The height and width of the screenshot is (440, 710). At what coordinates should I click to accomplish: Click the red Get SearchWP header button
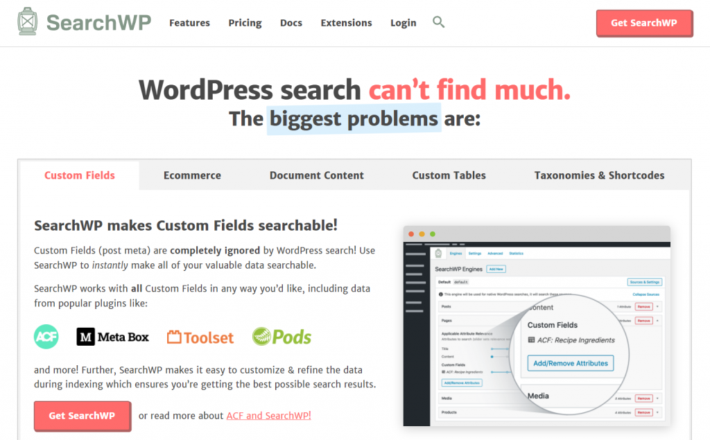point(644,22)
